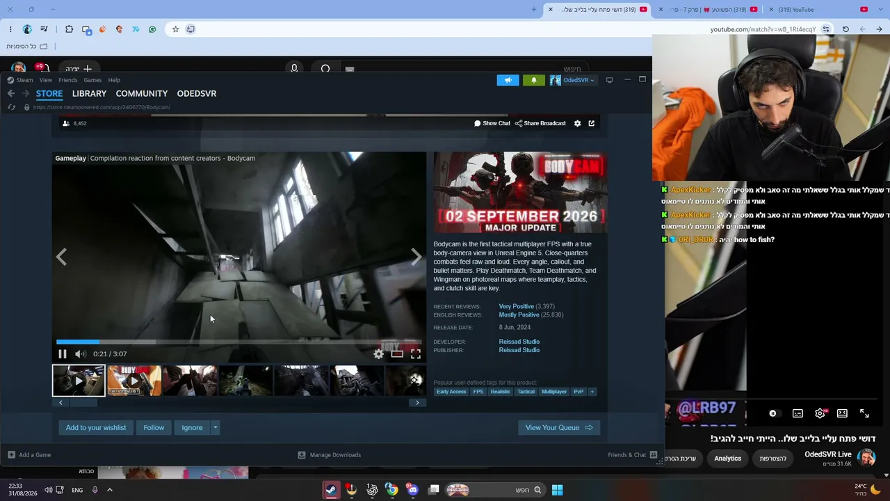Select the first trailer thumbnail
Viewport: 890px width, 501px height.
(x=79, y=381)
